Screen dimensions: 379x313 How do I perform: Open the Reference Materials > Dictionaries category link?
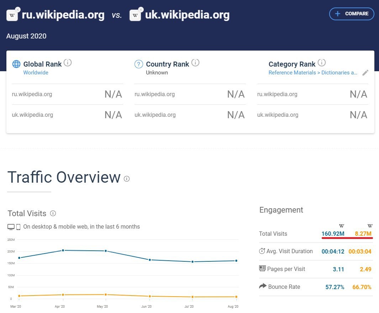point(313,73)
